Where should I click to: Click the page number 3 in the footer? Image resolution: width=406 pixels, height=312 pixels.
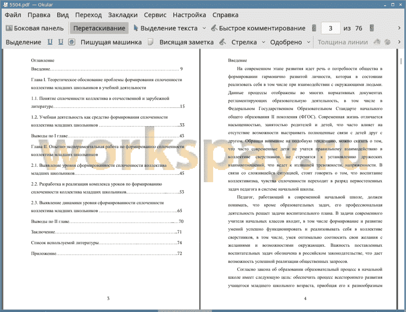pos(108,298)
